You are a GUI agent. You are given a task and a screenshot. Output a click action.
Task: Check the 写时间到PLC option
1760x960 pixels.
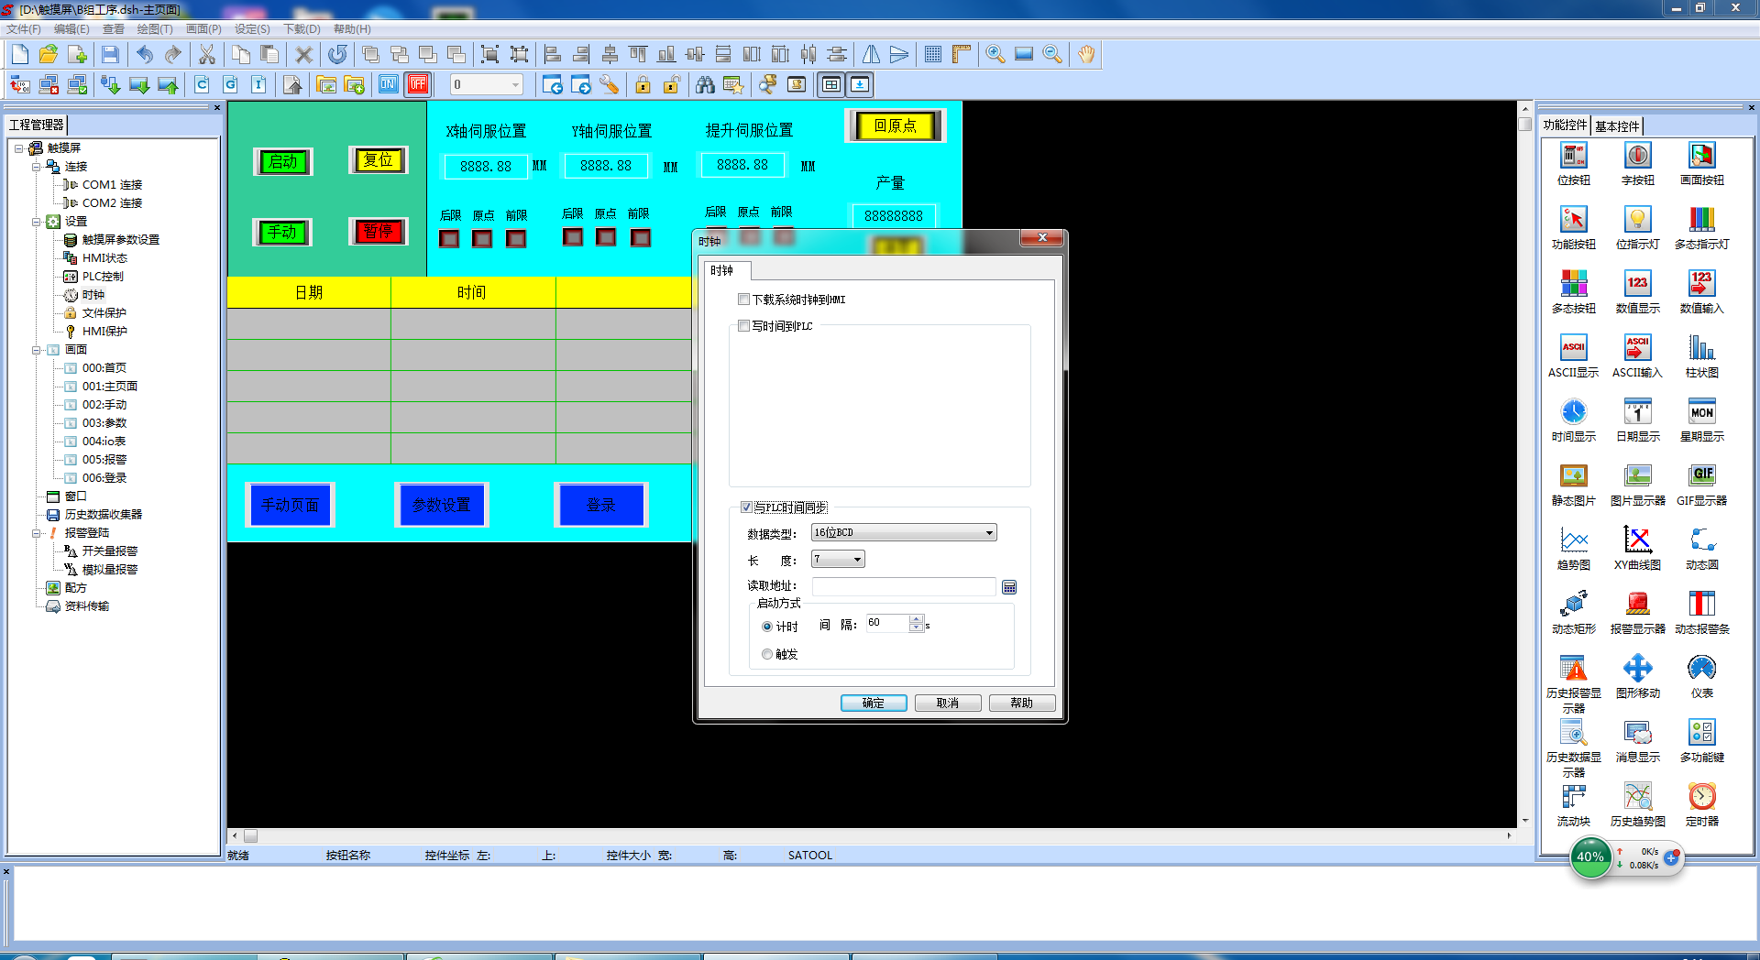tap(744, 326)
